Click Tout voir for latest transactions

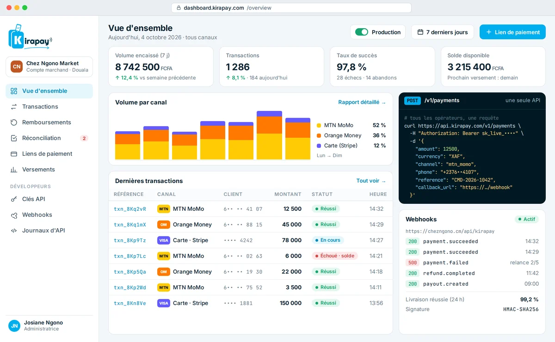371,181
